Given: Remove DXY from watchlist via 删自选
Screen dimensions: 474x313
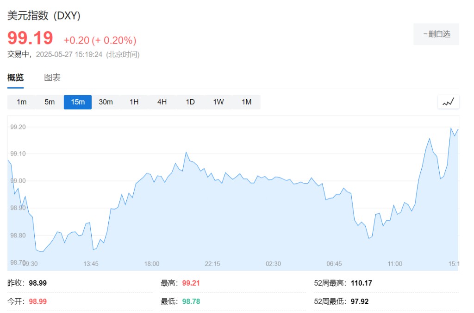Looking at the screenshot, I should click(436, 34).
